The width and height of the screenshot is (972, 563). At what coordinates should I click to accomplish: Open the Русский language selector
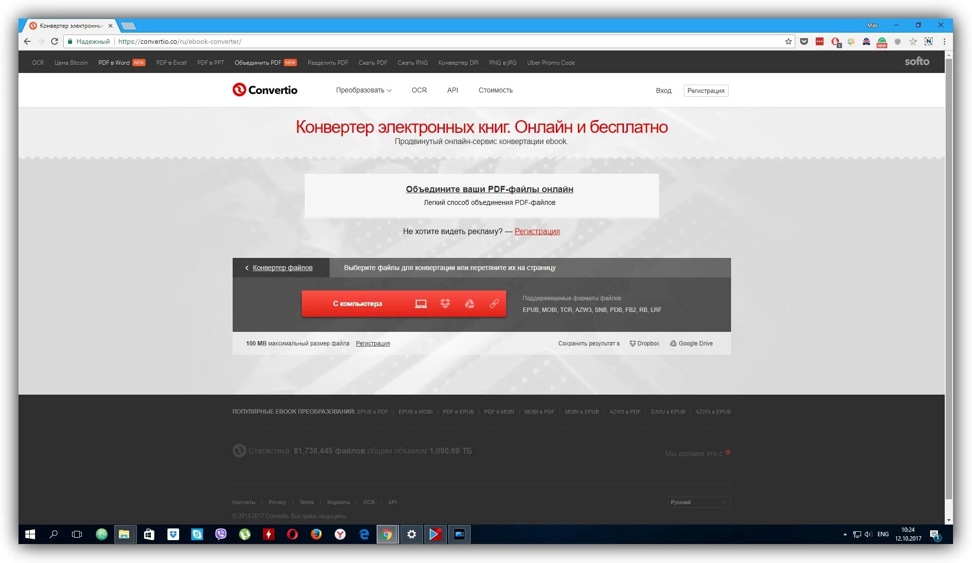pos(699,502)
